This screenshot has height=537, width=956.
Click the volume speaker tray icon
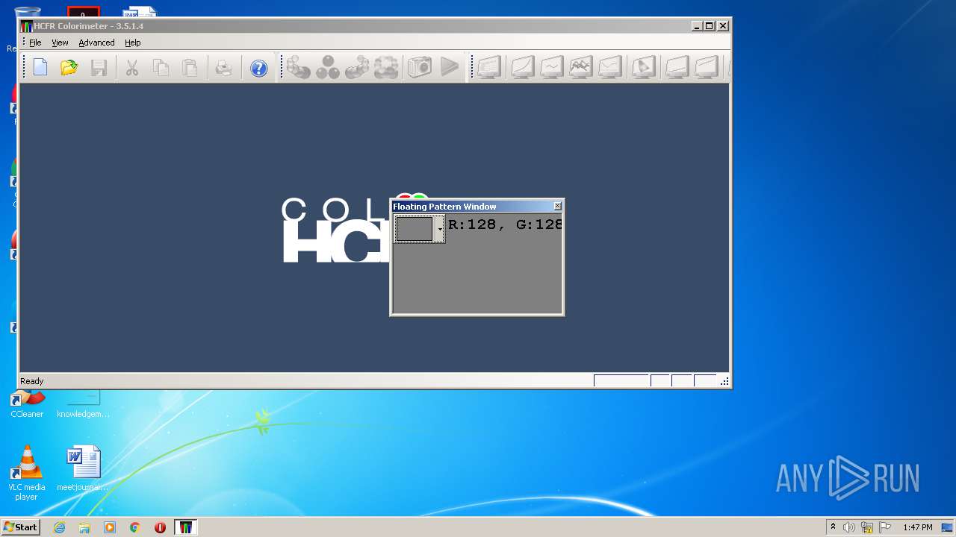pos(849,527)
